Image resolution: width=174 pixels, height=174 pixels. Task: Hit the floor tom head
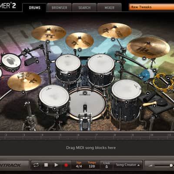(x=126, y=90)
